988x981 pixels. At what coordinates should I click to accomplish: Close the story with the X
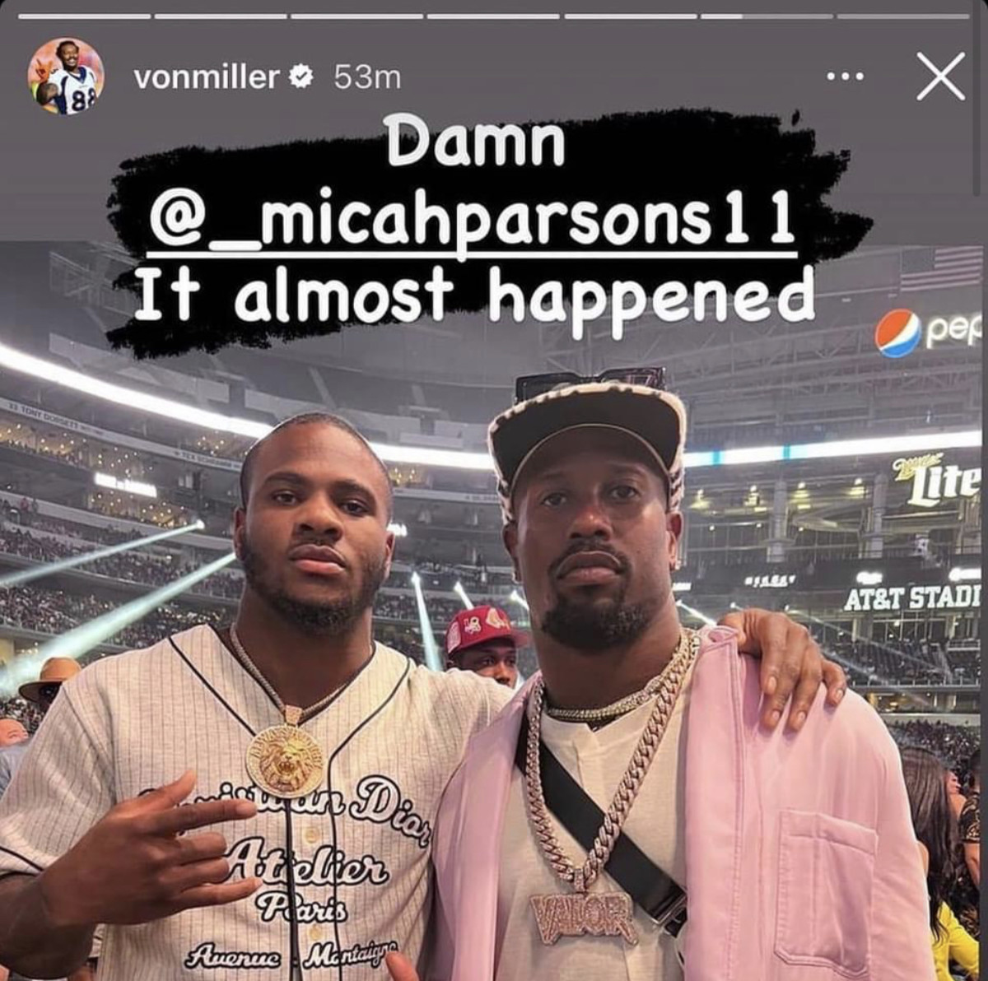coord(939,77)
